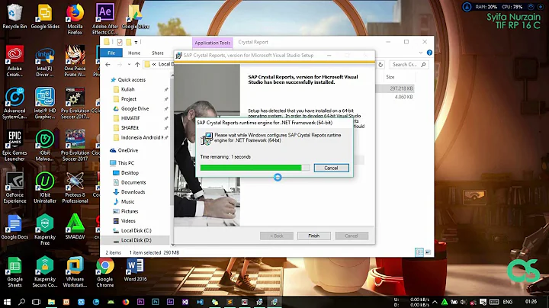
Task: Refresh the File Explorer address bar
Action: coord(380,65)
